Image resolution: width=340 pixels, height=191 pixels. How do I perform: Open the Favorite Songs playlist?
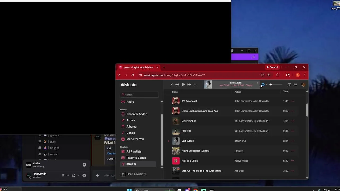pyautogui.click(x=136, y=158)
